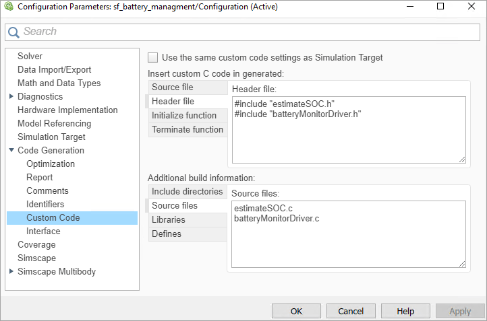This screenshot has height=321, width=487.
Task: Click the OK button
Action: 296,311
